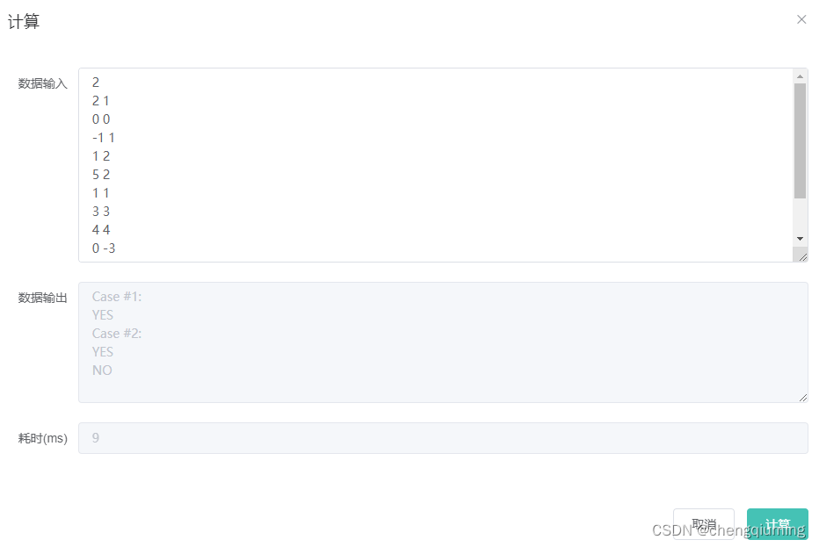819x547 pixels.
Task: Place cursor on the "4 4" input line
Action: pyautogui.click(x=101, y=230)
